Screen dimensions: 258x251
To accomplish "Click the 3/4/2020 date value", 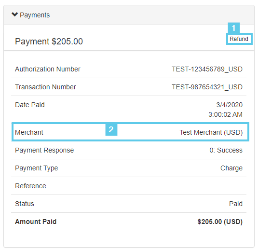I will click(x=230, y=105).
